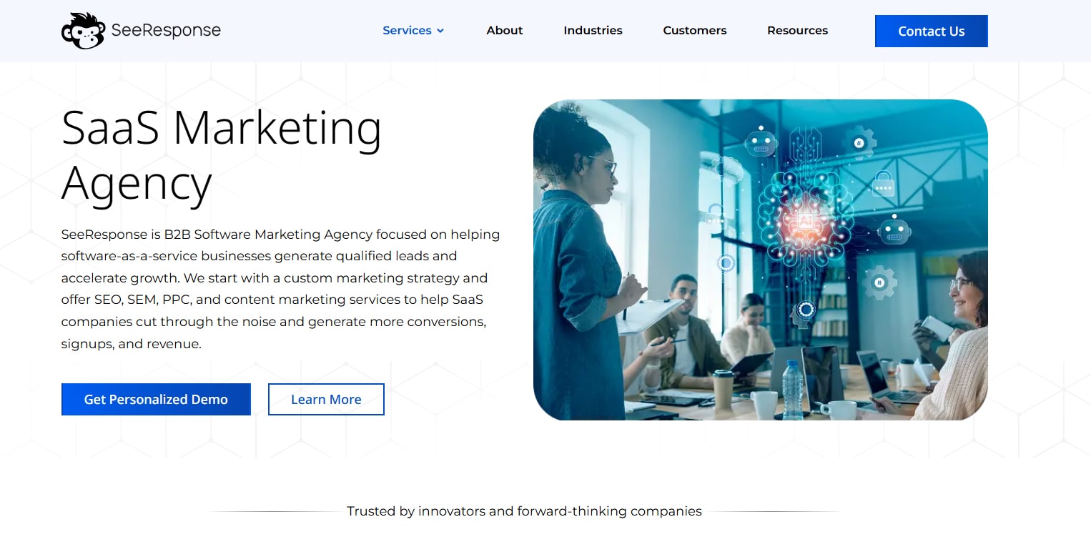1091x542 pixels.
Task: Click the SaaS Marketing Agency heading
Action: [222, 156]
